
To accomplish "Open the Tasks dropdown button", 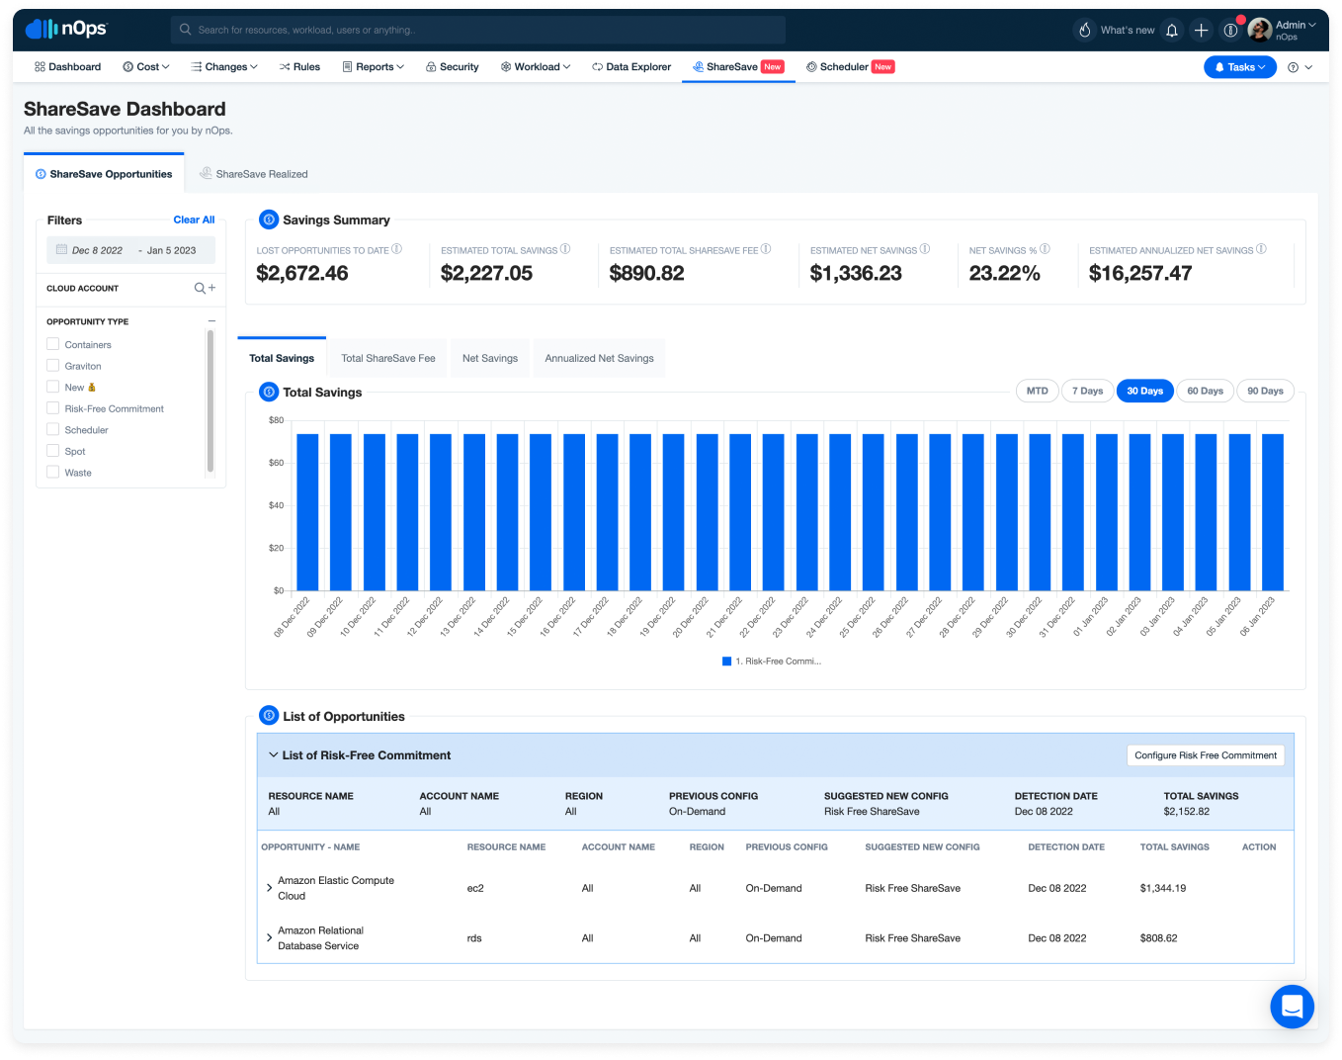I will [x=1239, y=67].
